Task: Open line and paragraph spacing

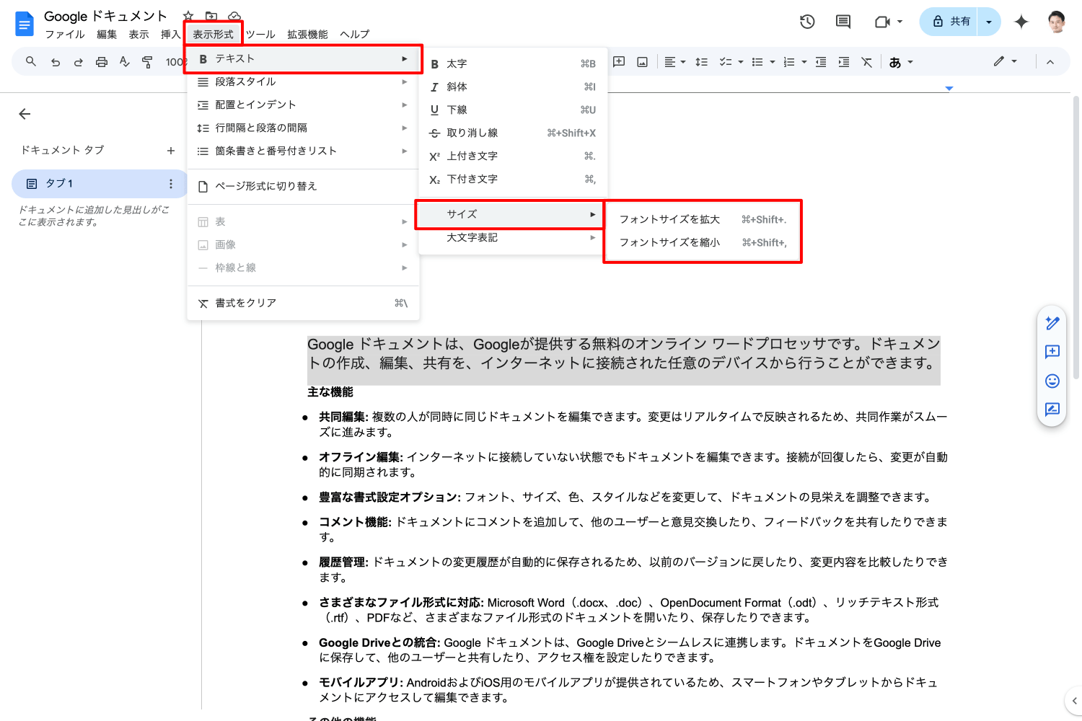Action: [701, 62]
